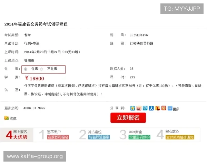Select the 不住宿 radio option
The image size is (207, 165).
coord(41,69)
